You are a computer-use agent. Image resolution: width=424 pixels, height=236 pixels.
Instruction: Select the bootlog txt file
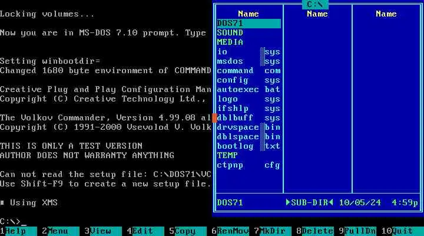pos(249,146)
